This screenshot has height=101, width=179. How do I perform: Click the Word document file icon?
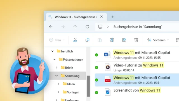(x=107, y=54)
